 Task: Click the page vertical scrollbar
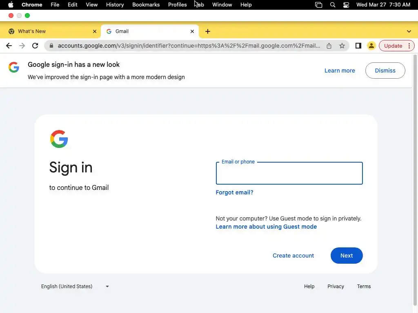coord(415,180)
